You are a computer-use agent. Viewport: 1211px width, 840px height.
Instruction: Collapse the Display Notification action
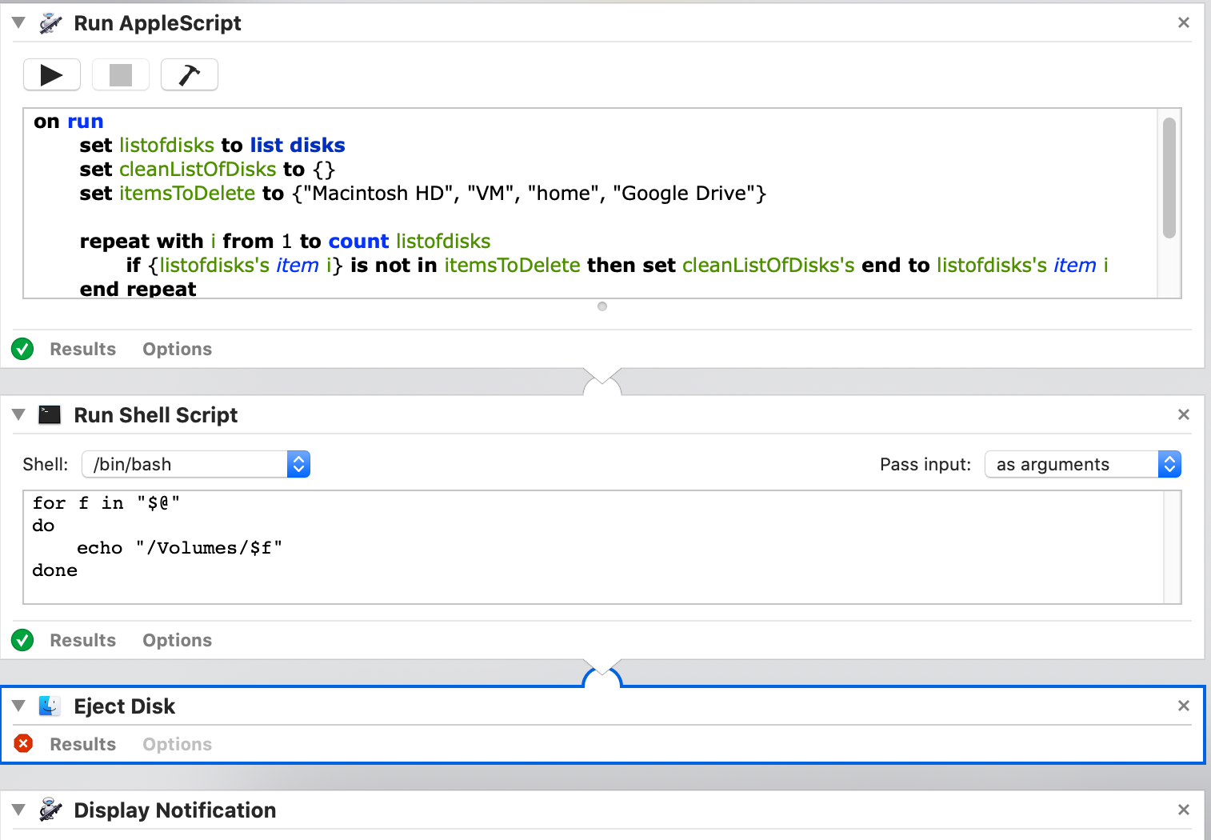tap(18, 810)
